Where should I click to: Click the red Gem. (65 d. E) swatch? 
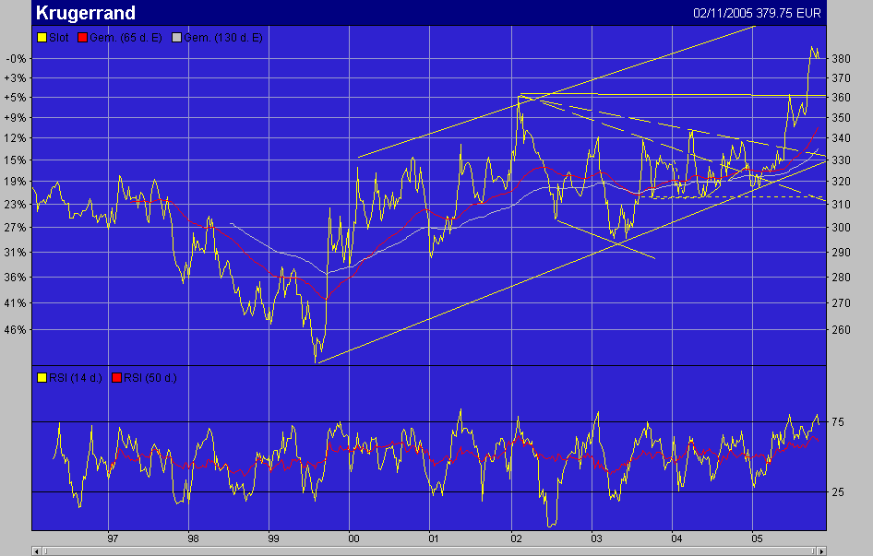pyautogui.click(x=83, y=38)
